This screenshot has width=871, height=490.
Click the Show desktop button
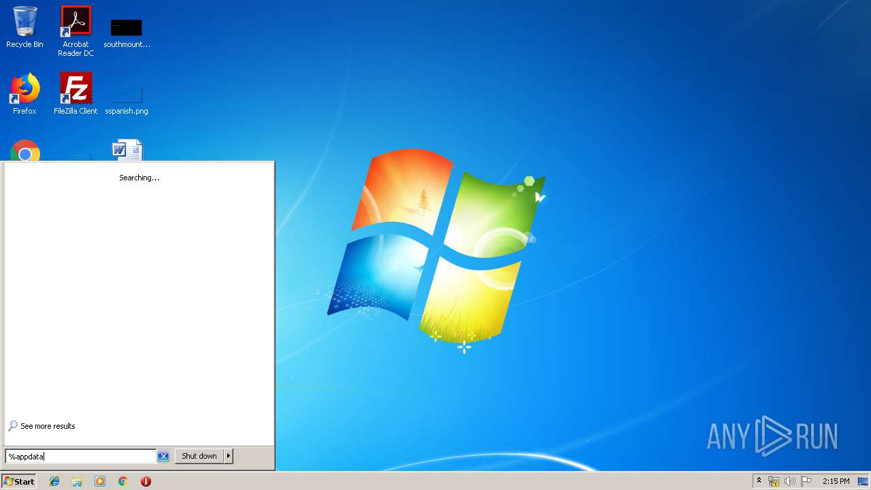click(x=863, y=481)
